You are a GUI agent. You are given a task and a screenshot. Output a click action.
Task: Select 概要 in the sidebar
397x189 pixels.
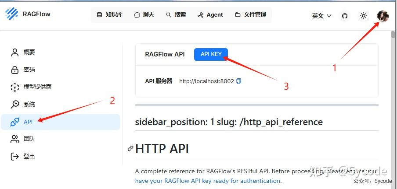pos(29,52)
